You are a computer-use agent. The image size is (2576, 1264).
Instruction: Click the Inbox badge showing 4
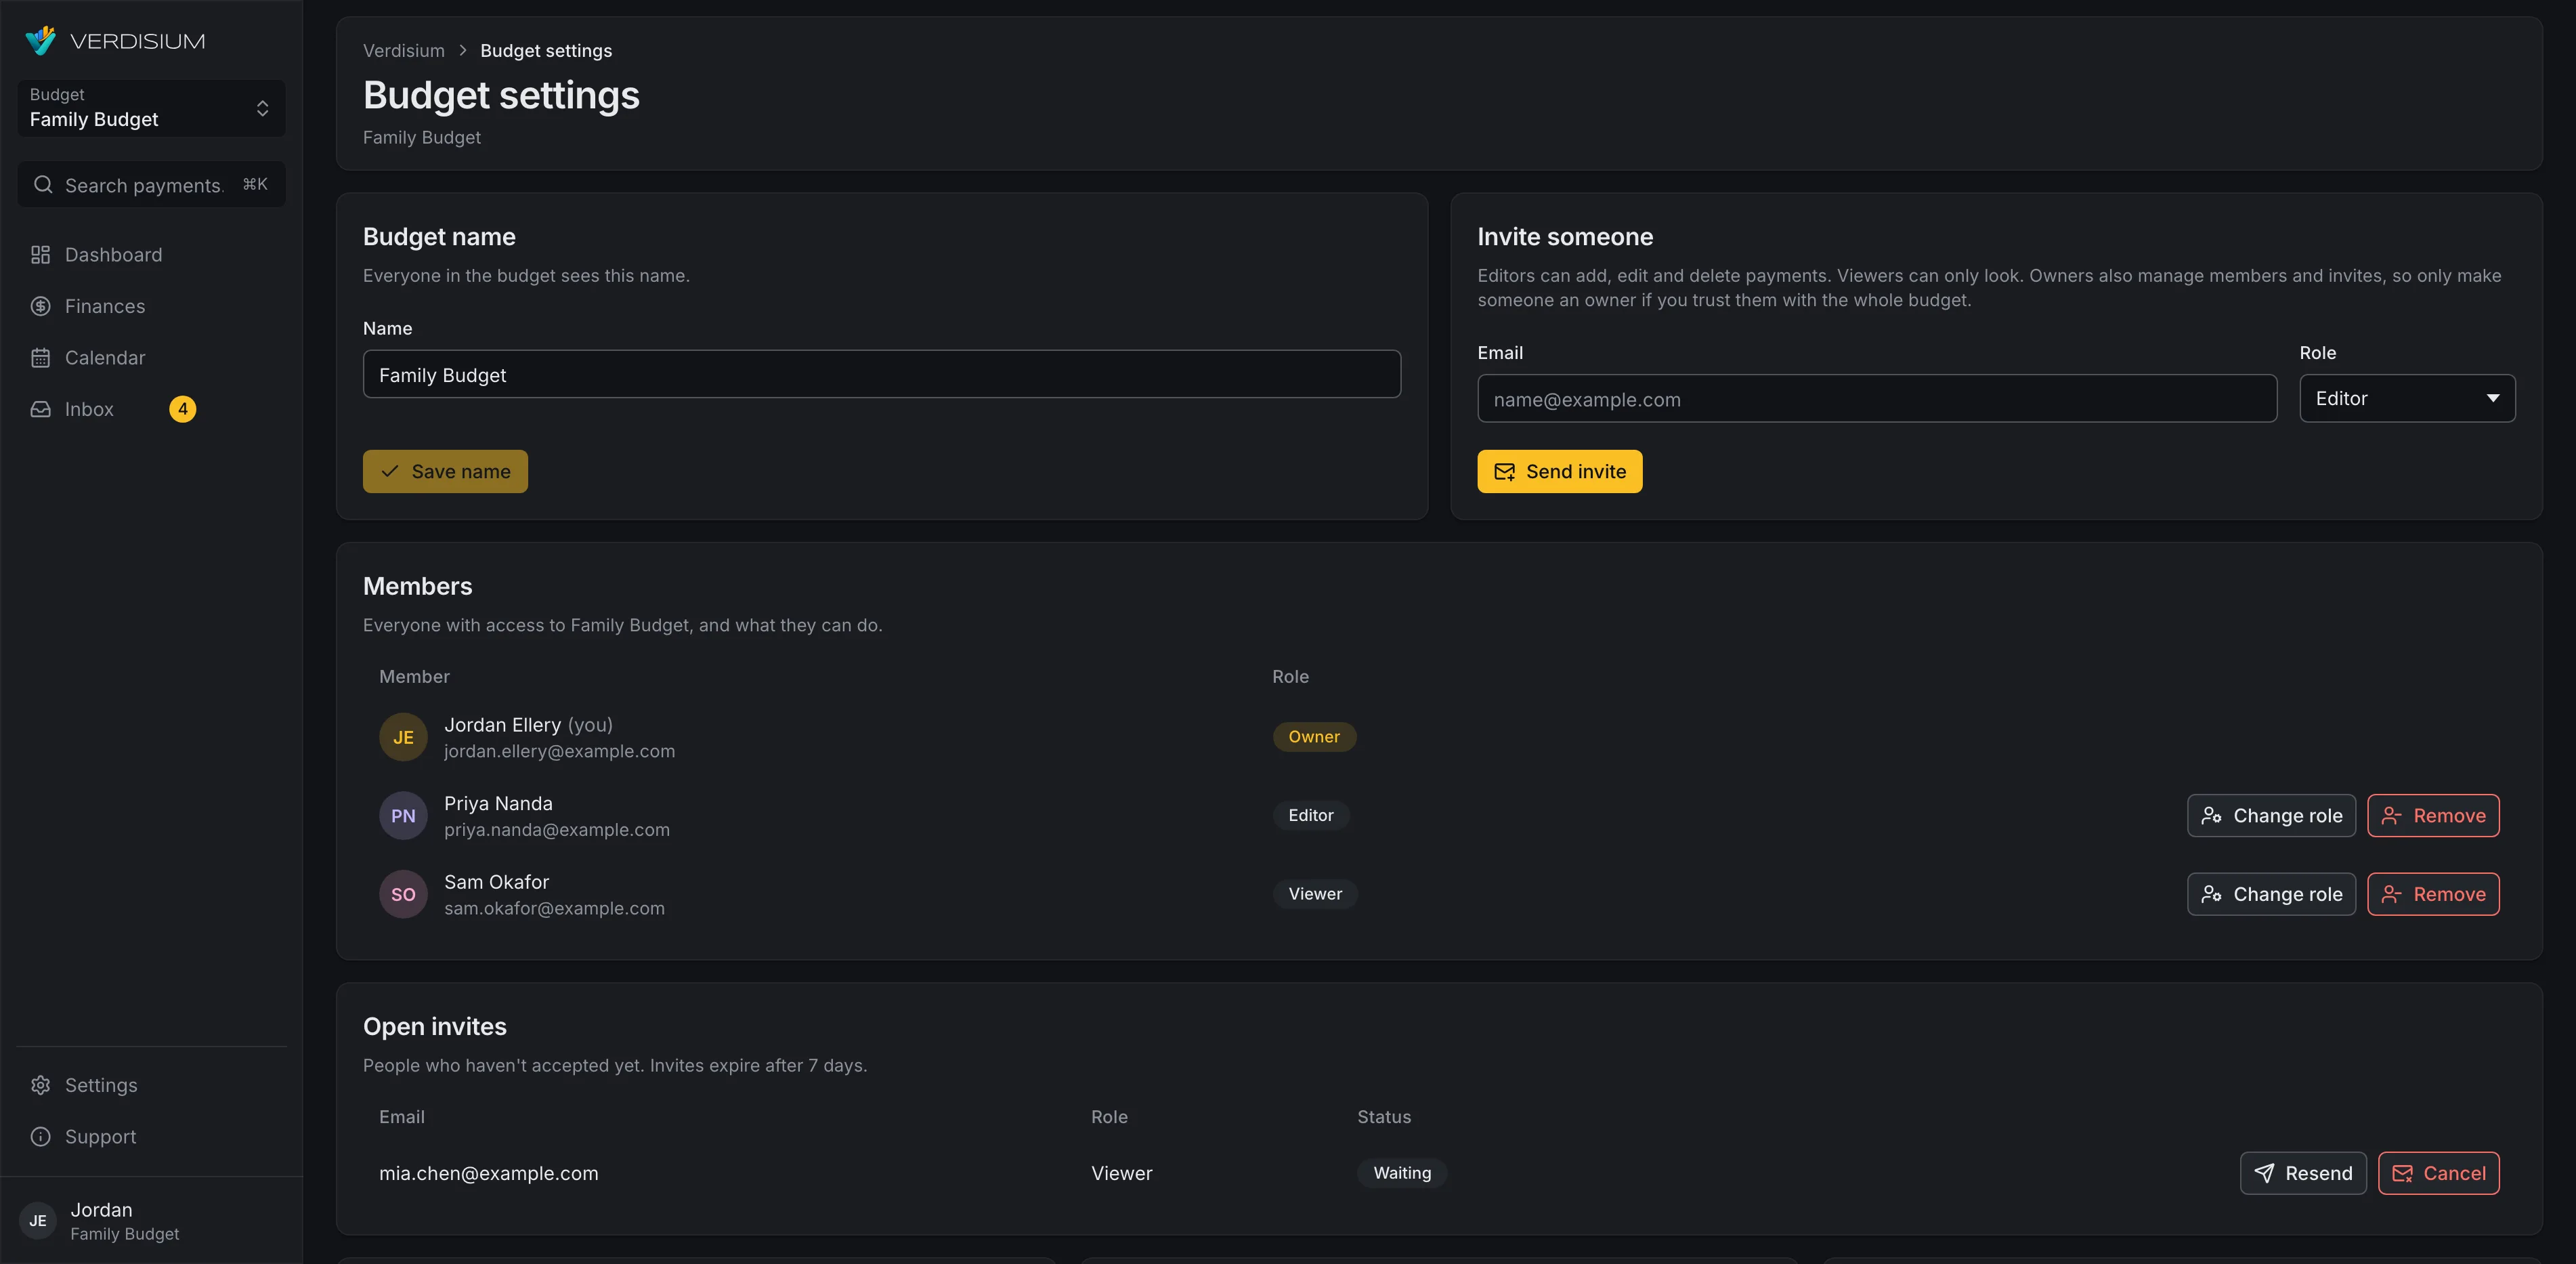coord(183,409)
